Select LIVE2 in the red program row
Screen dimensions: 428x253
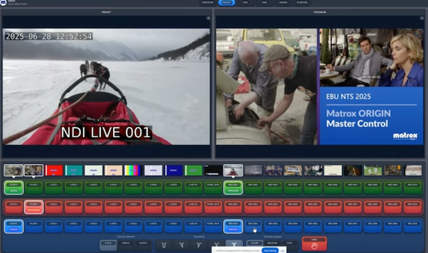[73, 207]
